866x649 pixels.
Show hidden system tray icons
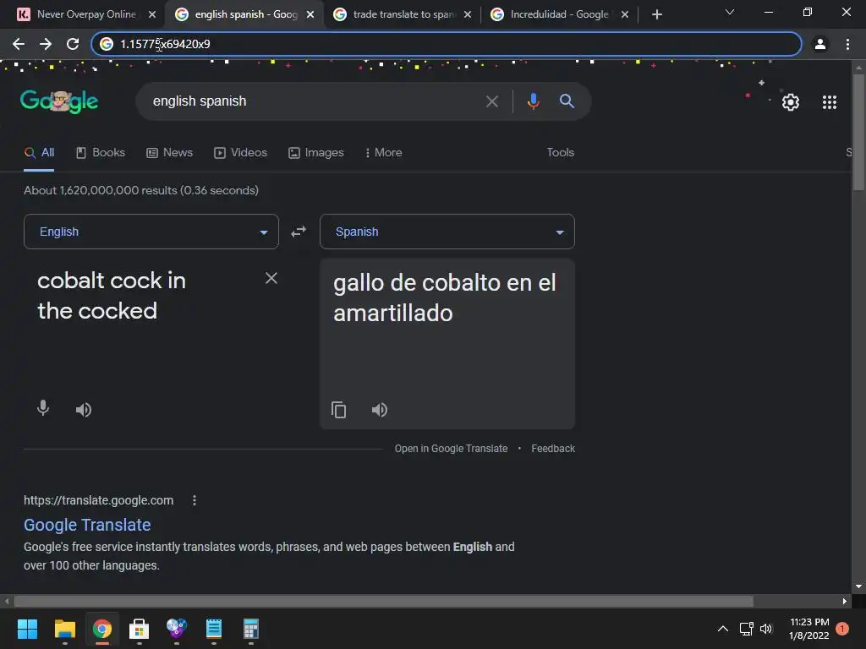[x=722, y=629]
